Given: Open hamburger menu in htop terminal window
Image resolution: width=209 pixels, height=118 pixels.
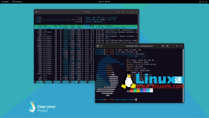Looking at the screenshot, I should click(x=123, y=12).
